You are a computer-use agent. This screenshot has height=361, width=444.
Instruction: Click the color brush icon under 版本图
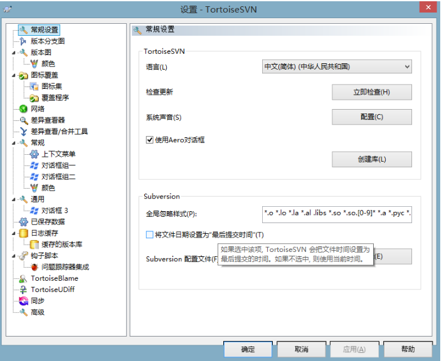point(34,64)
